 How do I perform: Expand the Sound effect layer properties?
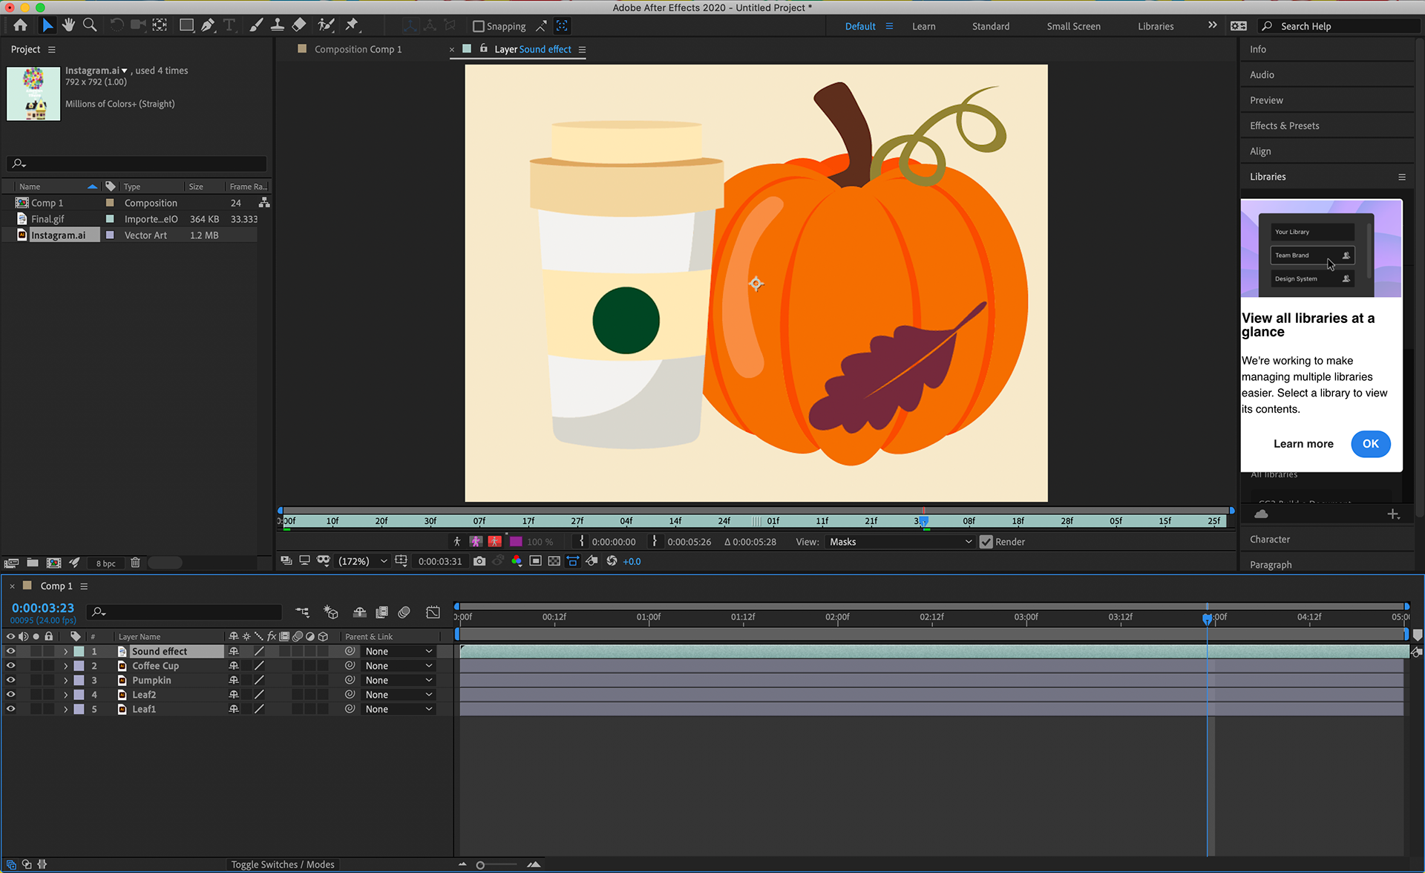[x=65, y=652]
